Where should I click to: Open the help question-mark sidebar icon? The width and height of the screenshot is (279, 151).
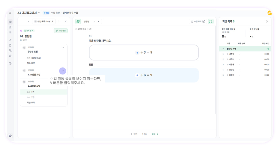(10, 64)
